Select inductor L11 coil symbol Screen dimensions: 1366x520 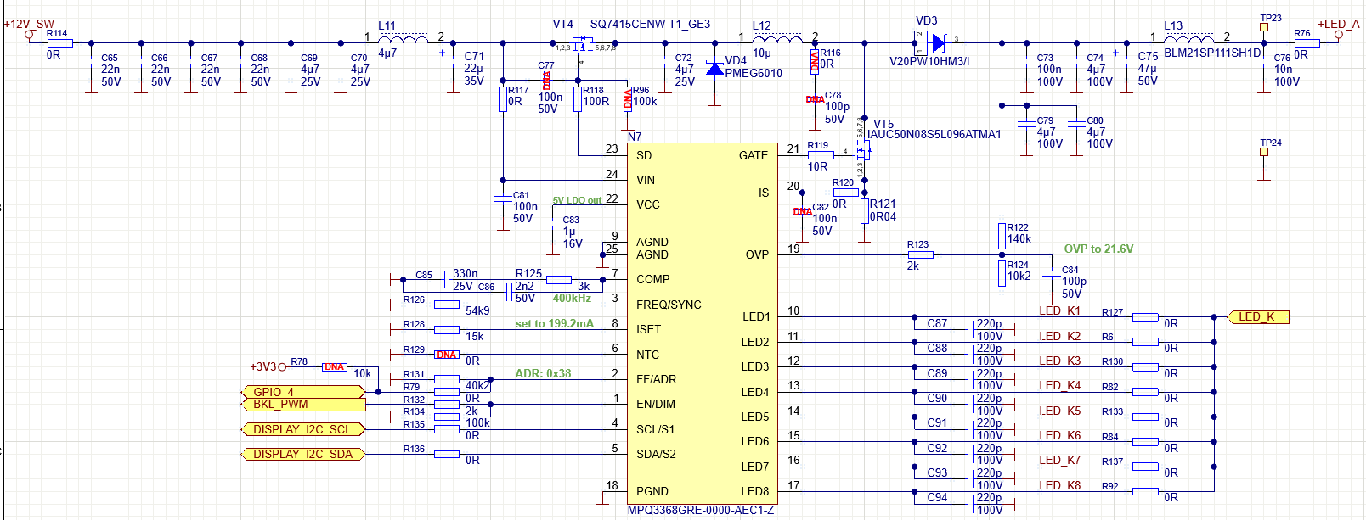pos(403,38)
